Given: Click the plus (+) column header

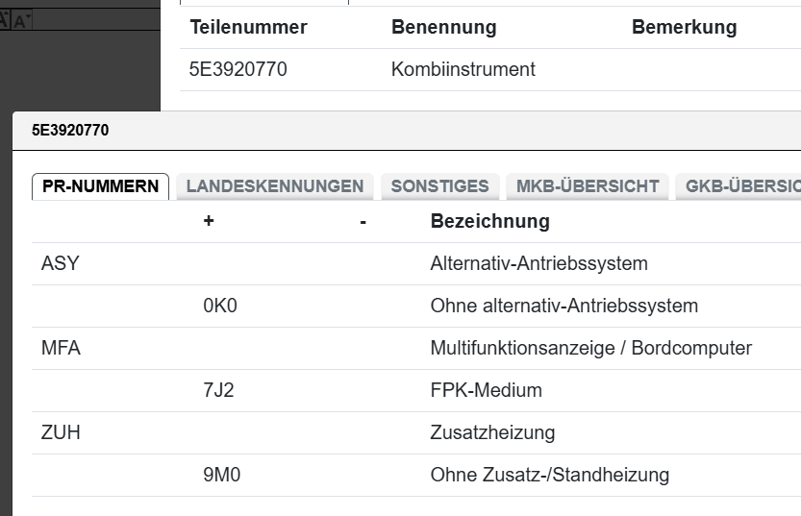Looking at the screenshot, I should (209, 222).
